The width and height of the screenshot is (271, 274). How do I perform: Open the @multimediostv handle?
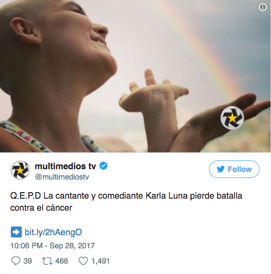(x=62, y=177)
